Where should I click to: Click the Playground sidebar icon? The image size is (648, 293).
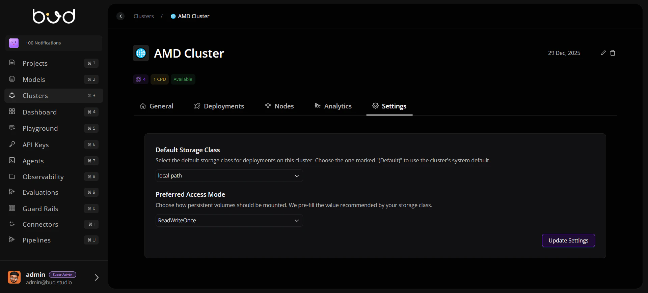point(12,128)
